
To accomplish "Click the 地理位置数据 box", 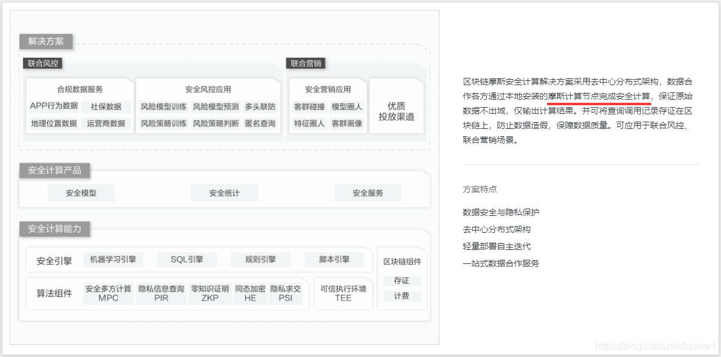I will [x=53, y=123].
